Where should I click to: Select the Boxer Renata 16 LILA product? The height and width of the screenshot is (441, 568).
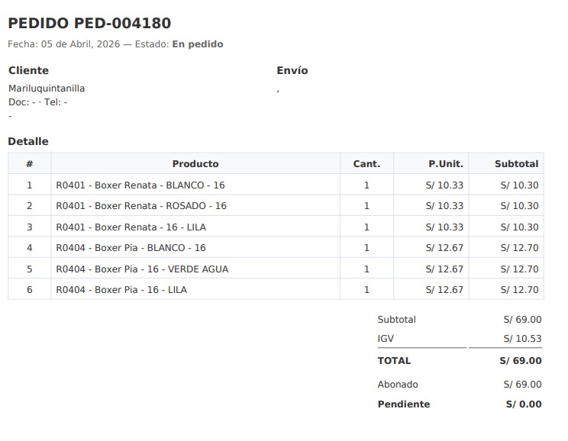coord(131,227)
